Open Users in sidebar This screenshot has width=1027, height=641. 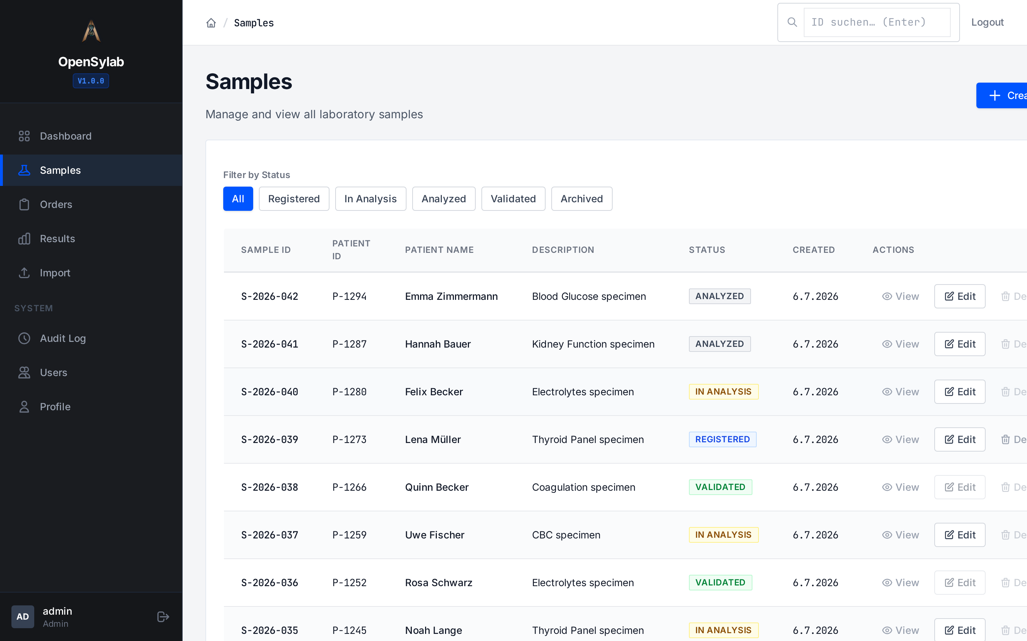pos(91,372)
